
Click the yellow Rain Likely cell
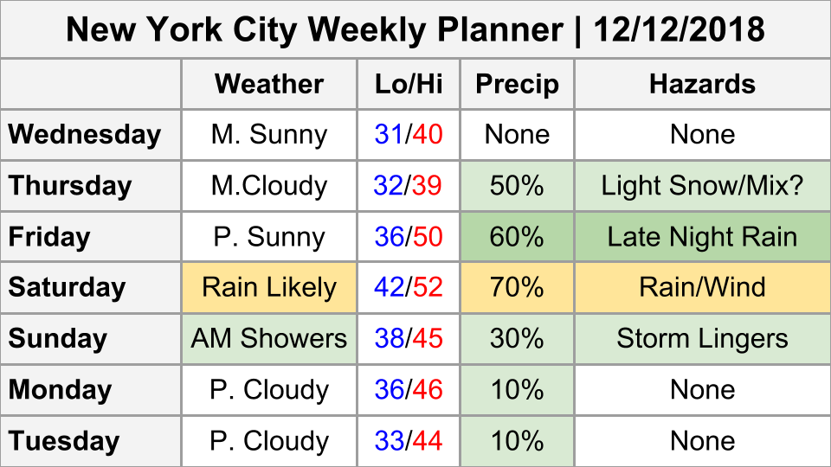pyautogui.click(x=269, y=287)
